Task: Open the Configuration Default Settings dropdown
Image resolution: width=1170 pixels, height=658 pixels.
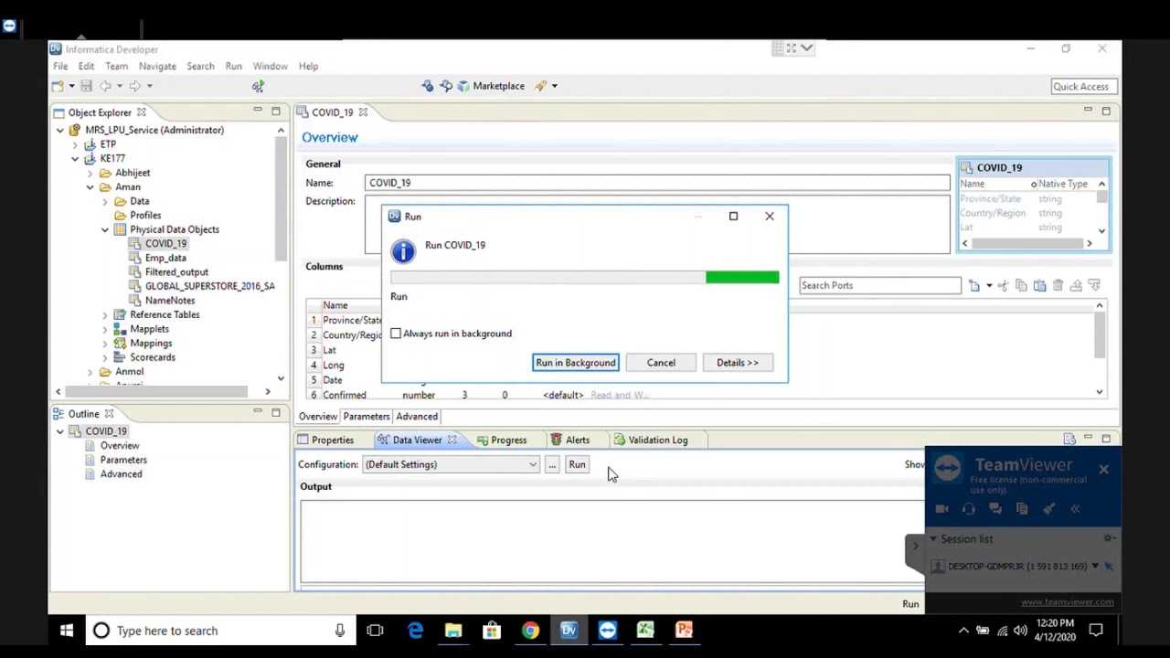Action: pos(452,464)
